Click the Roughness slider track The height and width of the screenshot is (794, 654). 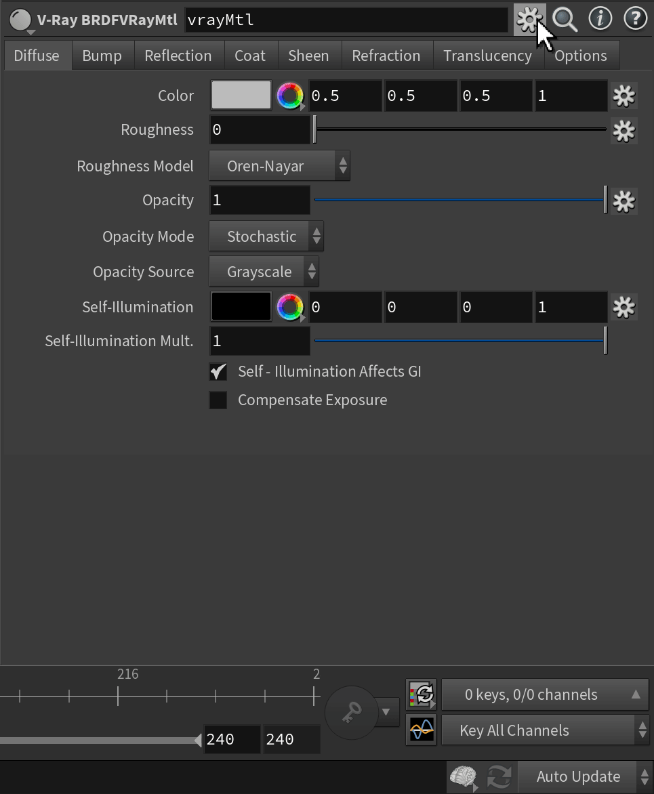point(460,129)
